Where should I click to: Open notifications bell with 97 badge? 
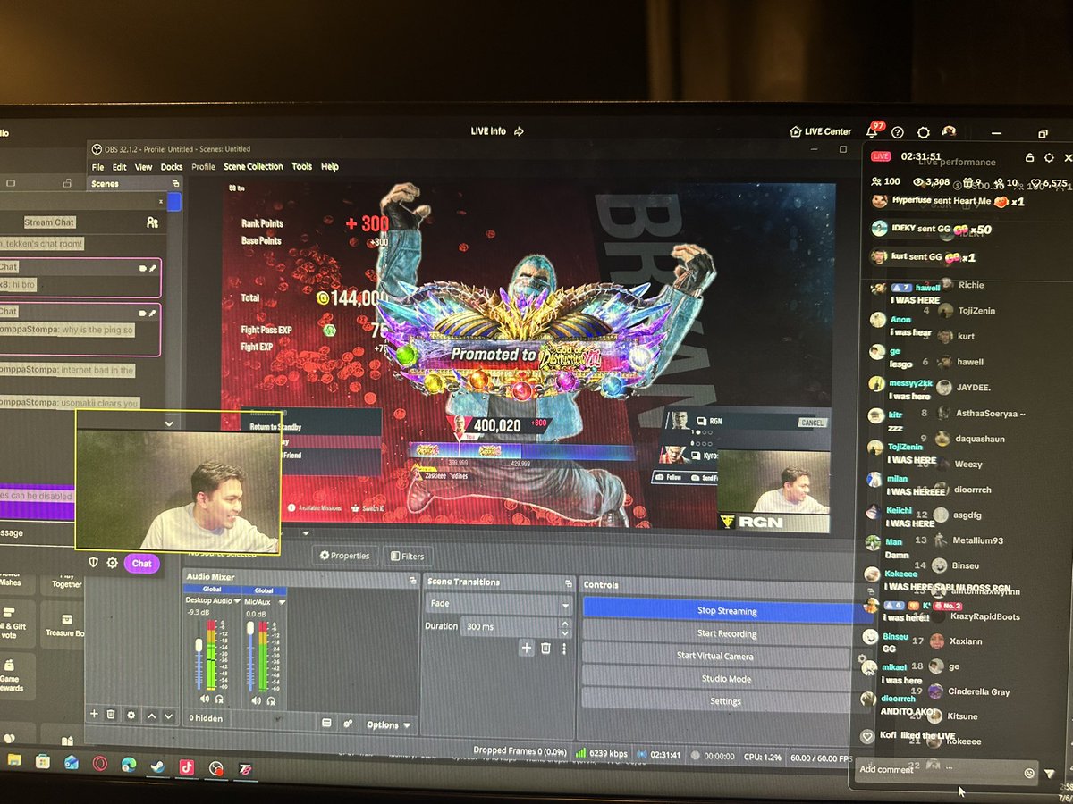[x=872, y=132]
